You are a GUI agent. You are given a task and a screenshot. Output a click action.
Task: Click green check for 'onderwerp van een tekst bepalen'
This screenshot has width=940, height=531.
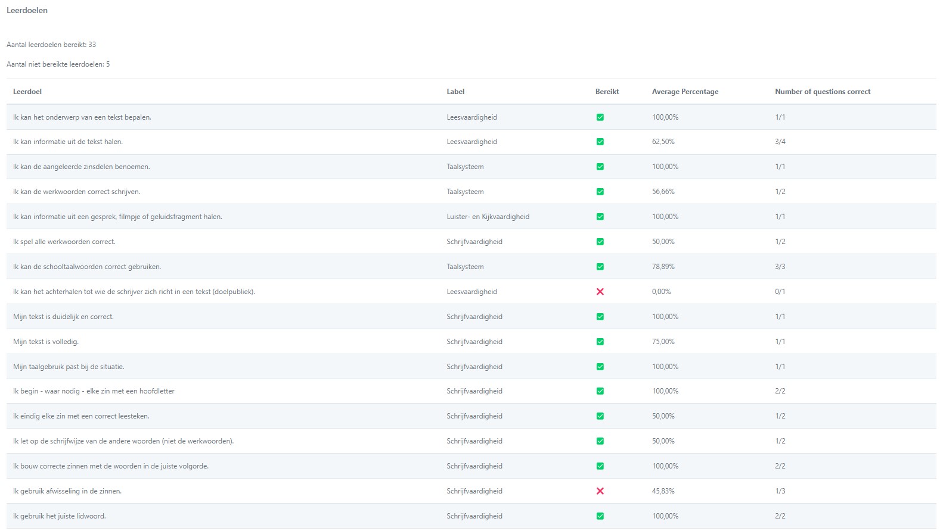coord(600,117)
